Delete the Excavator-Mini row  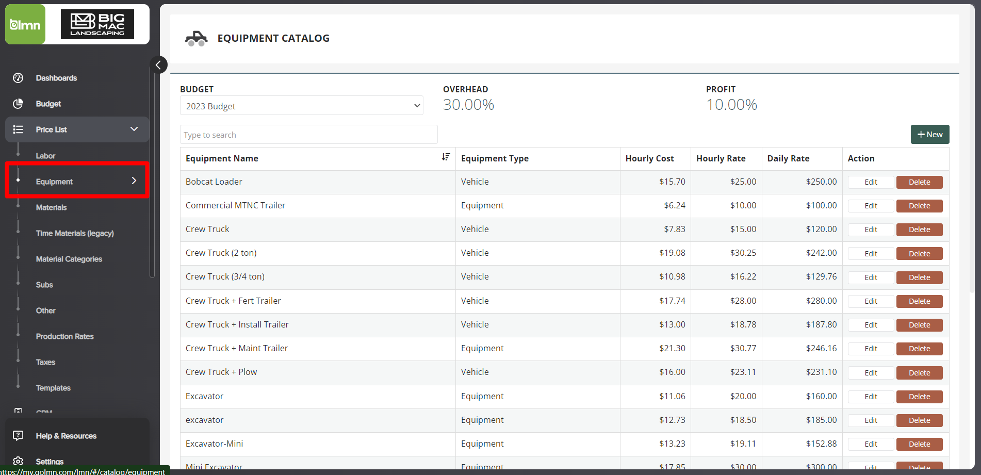(919, 444)
